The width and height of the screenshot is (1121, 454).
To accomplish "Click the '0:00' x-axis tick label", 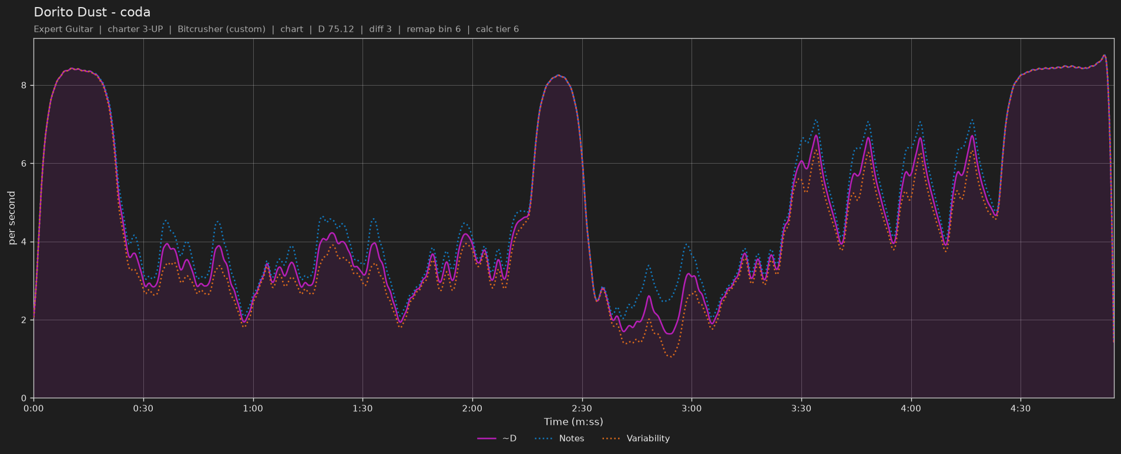I will [x=33, y=408].
